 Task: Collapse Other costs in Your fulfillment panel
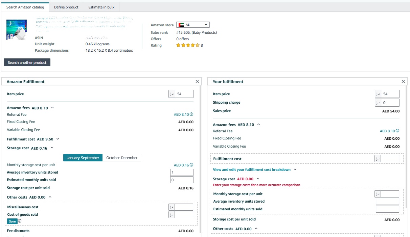[x=256, y=229]
